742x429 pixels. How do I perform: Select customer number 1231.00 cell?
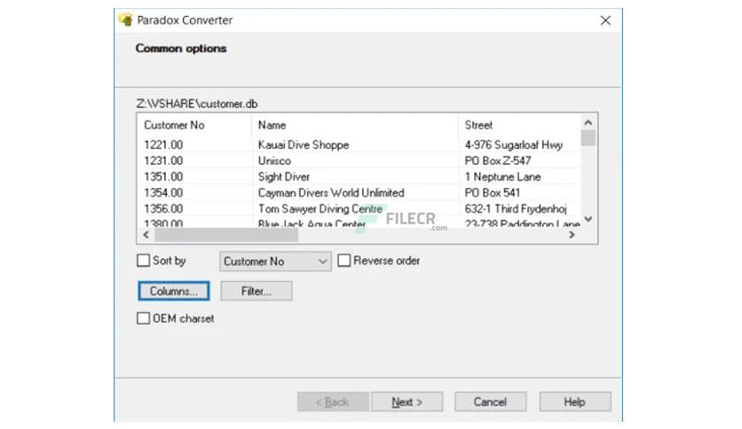(195, 160)
